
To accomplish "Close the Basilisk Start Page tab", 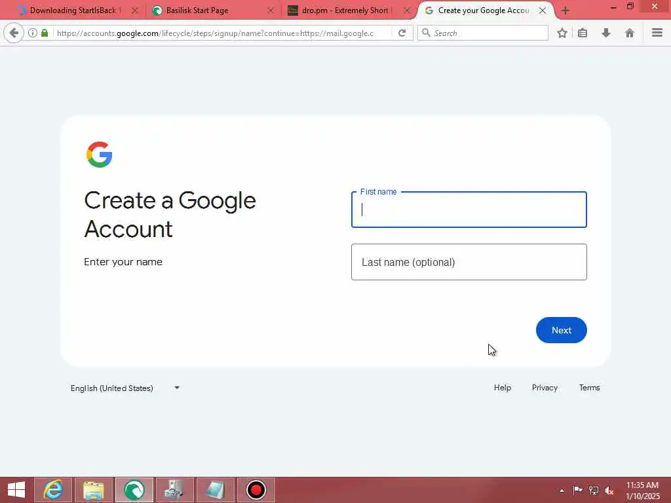I will click(x=271, y=10).
